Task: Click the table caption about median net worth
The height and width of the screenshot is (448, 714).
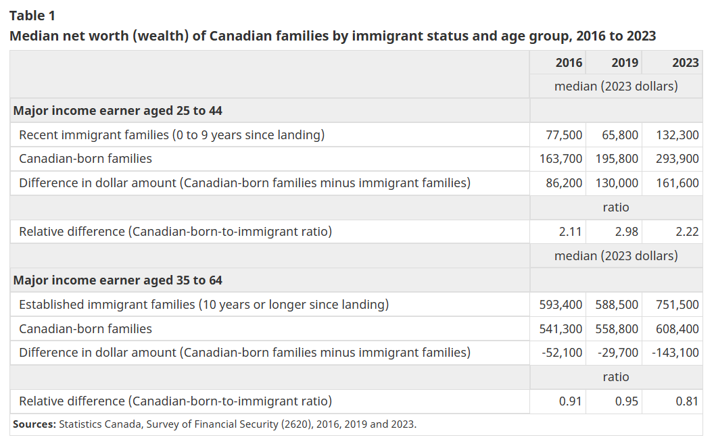Action: [332, 36]
